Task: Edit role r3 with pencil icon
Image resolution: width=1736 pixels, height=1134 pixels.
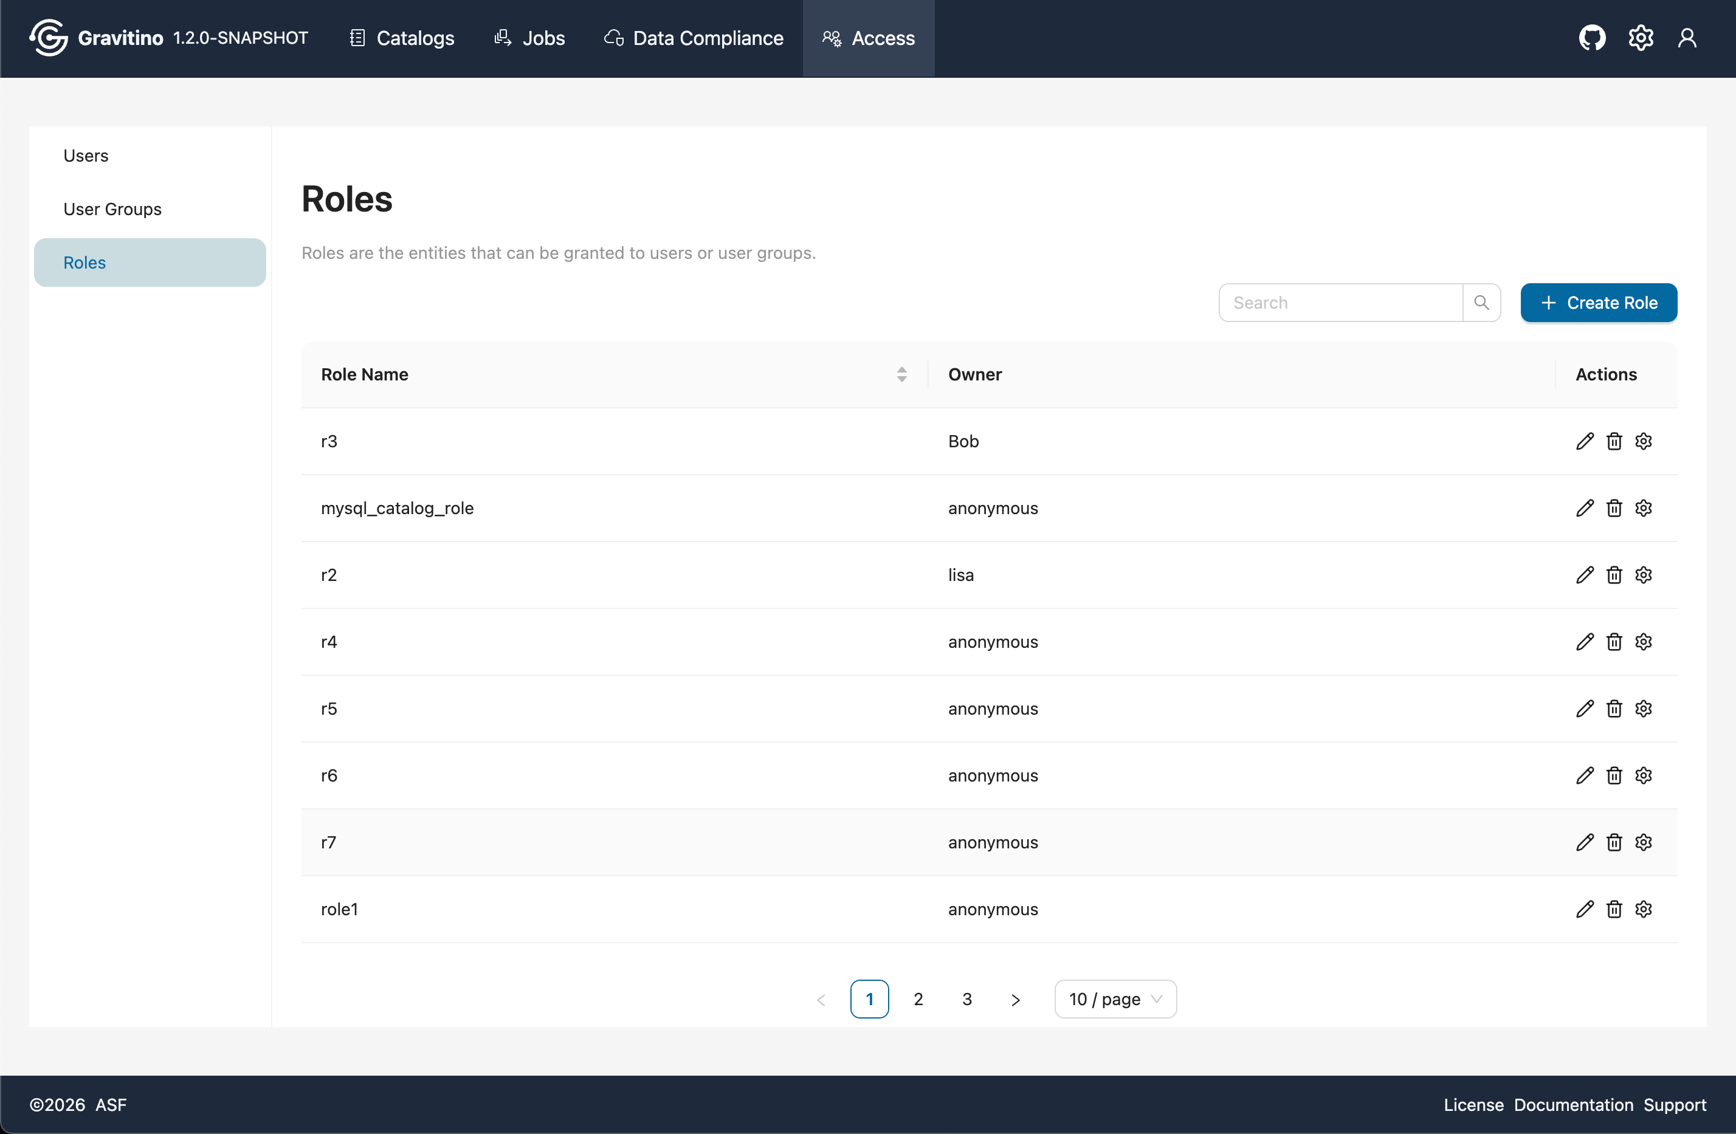Action: pyautogui.click(x=1584, y=441)
